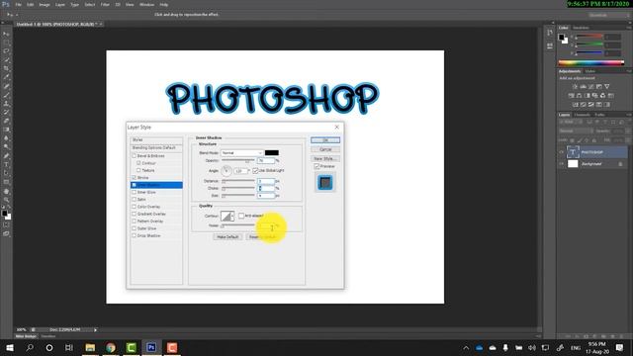The width and height of the screenshot is (633, 356).
Task: Add a Levels adjustment
Action: tap(583, 86)
